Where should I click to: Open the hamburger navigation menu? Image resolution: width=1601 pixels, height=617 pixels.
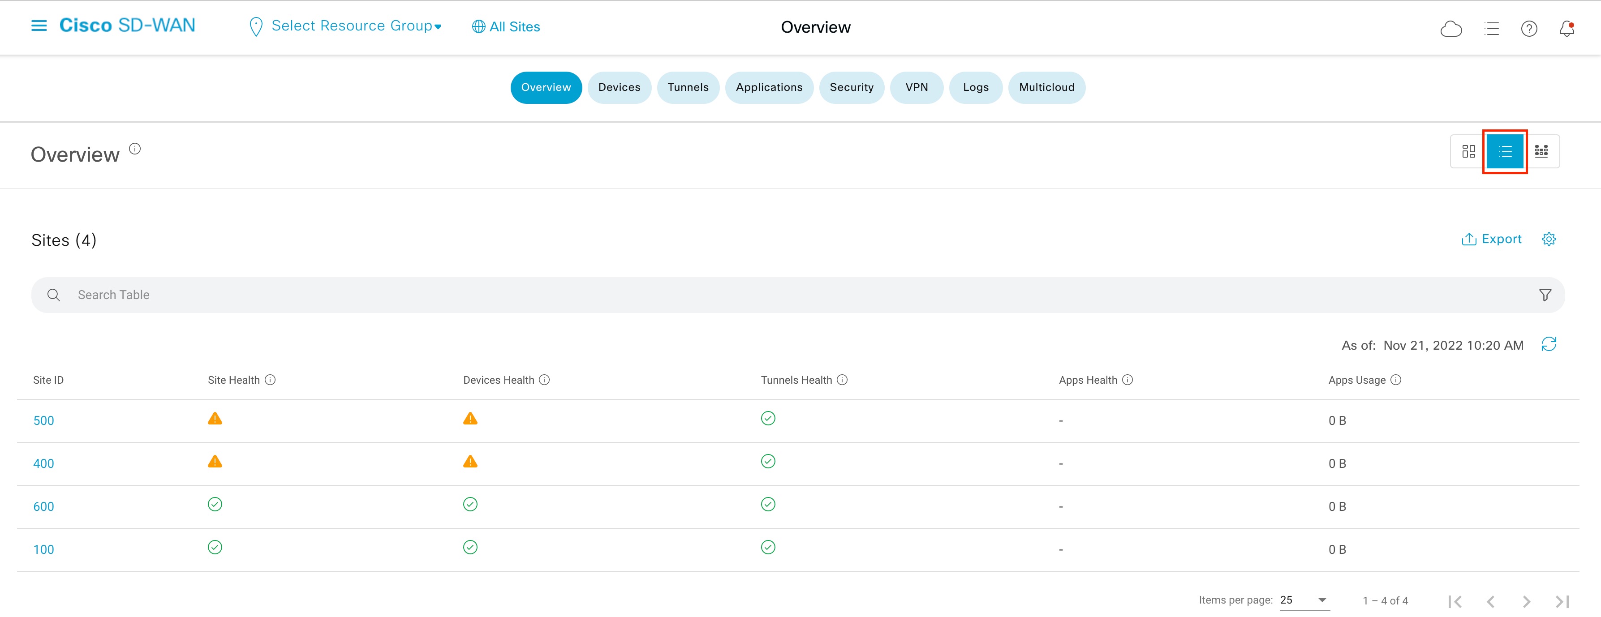point(39,26)
